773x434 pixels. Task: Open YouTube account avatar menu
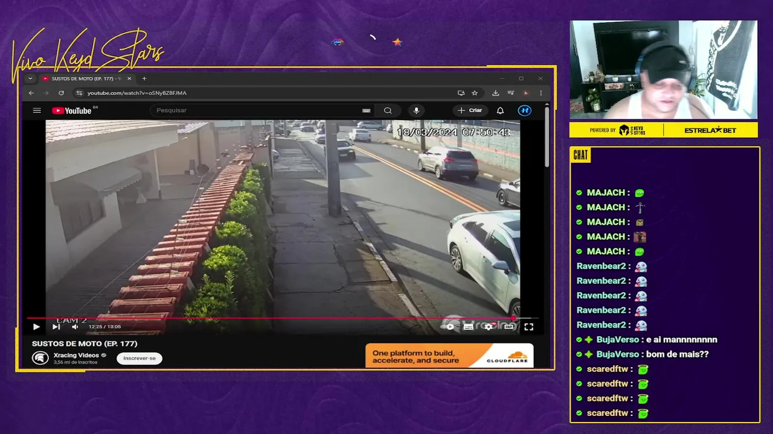(525, 110)
